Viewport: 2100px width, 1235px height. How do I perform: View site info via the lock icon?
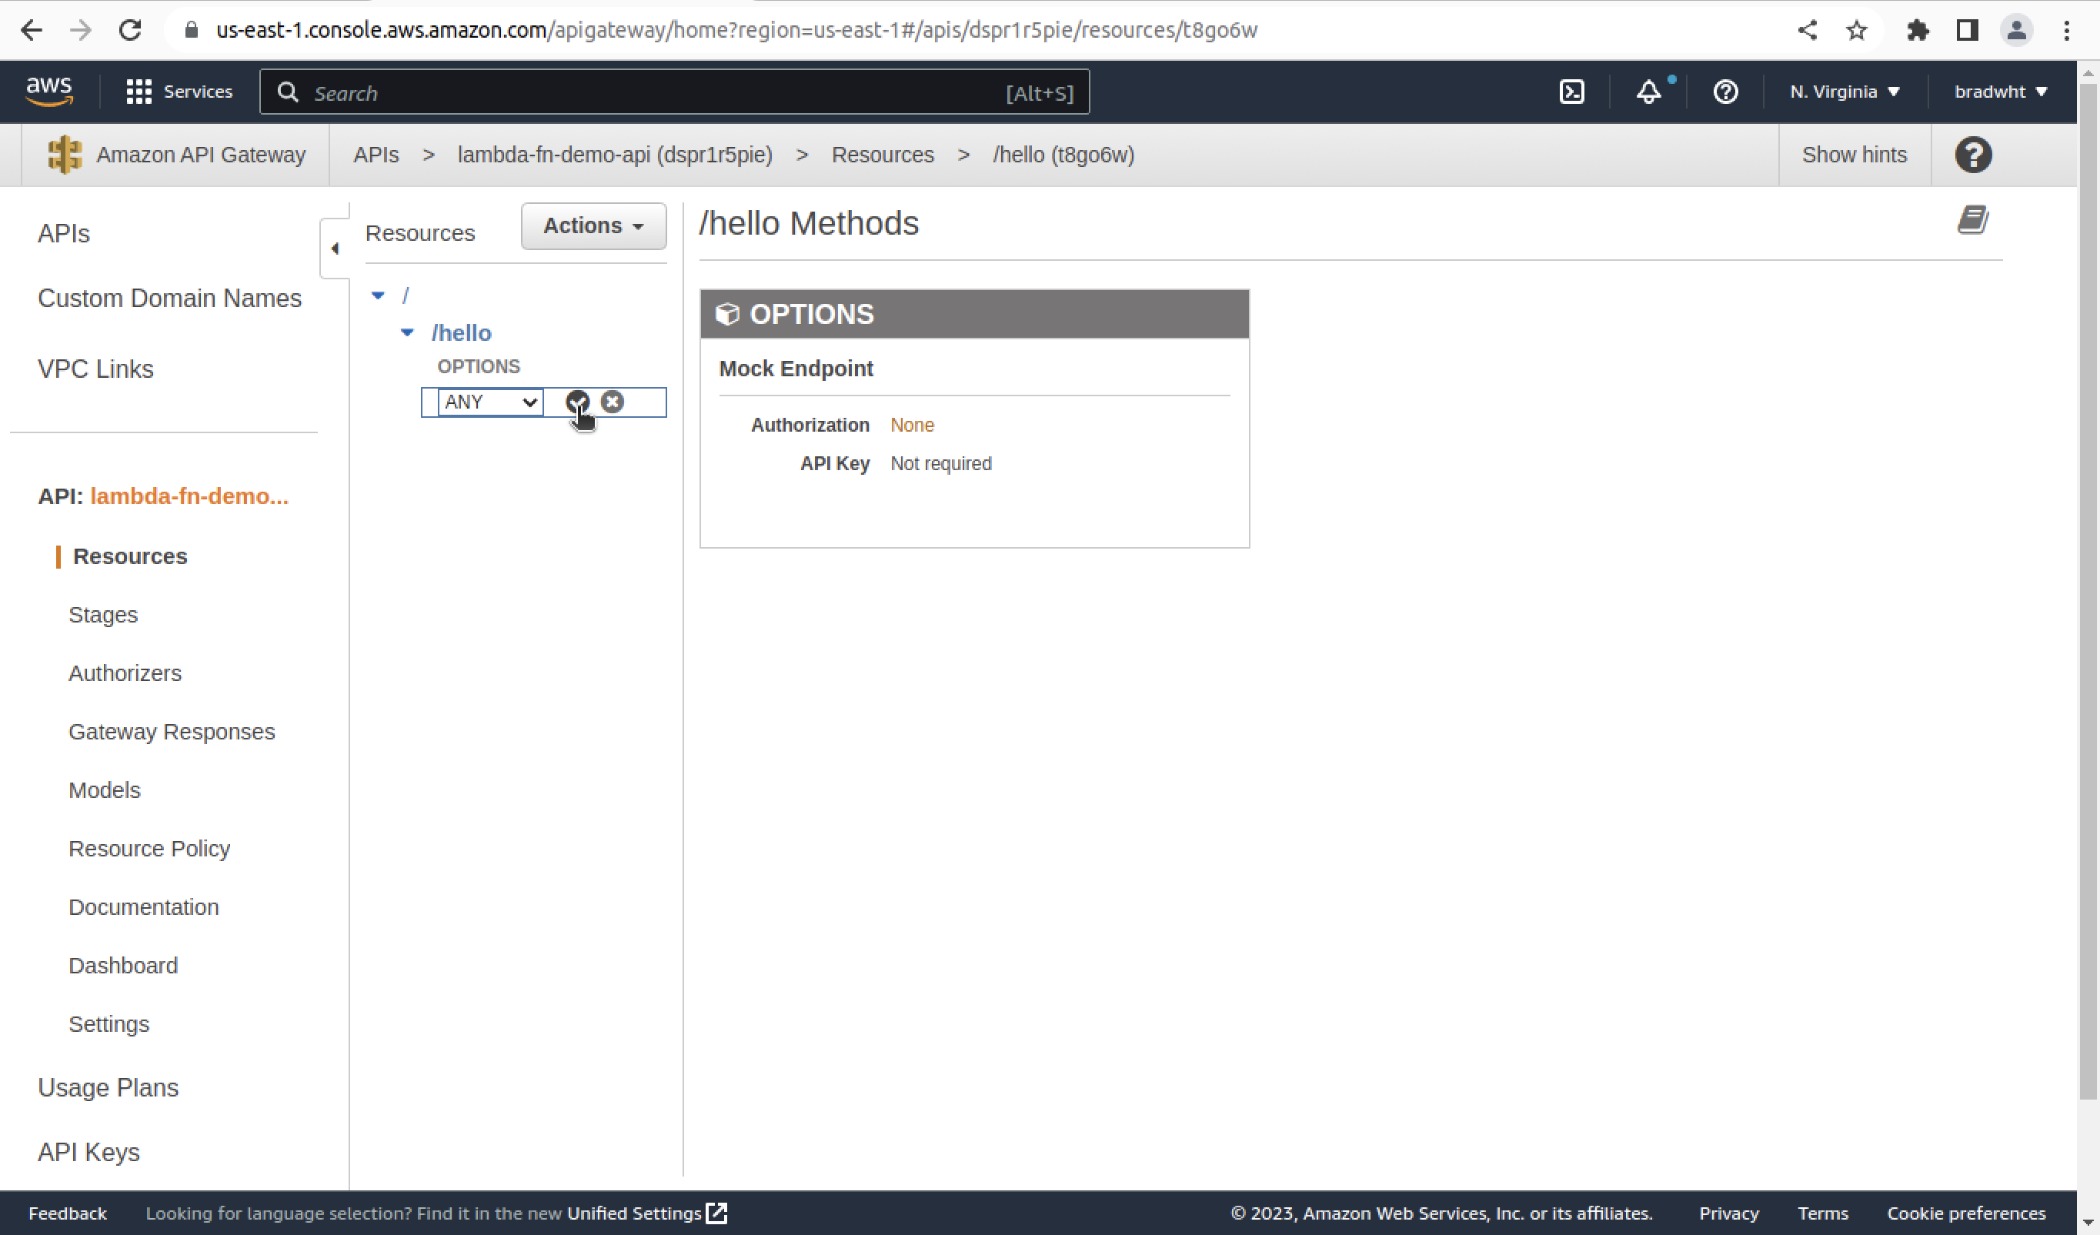[x=192, y=30]
